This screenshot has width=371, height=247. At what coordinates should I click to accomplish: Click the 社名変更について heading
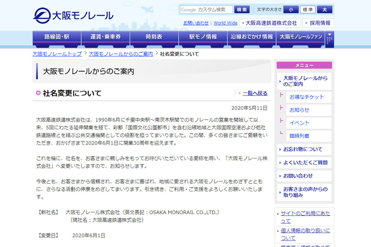click(72, 93)
